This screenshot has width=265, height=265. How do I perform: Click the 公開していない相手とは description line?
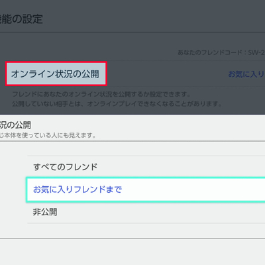tap(117, 103)
